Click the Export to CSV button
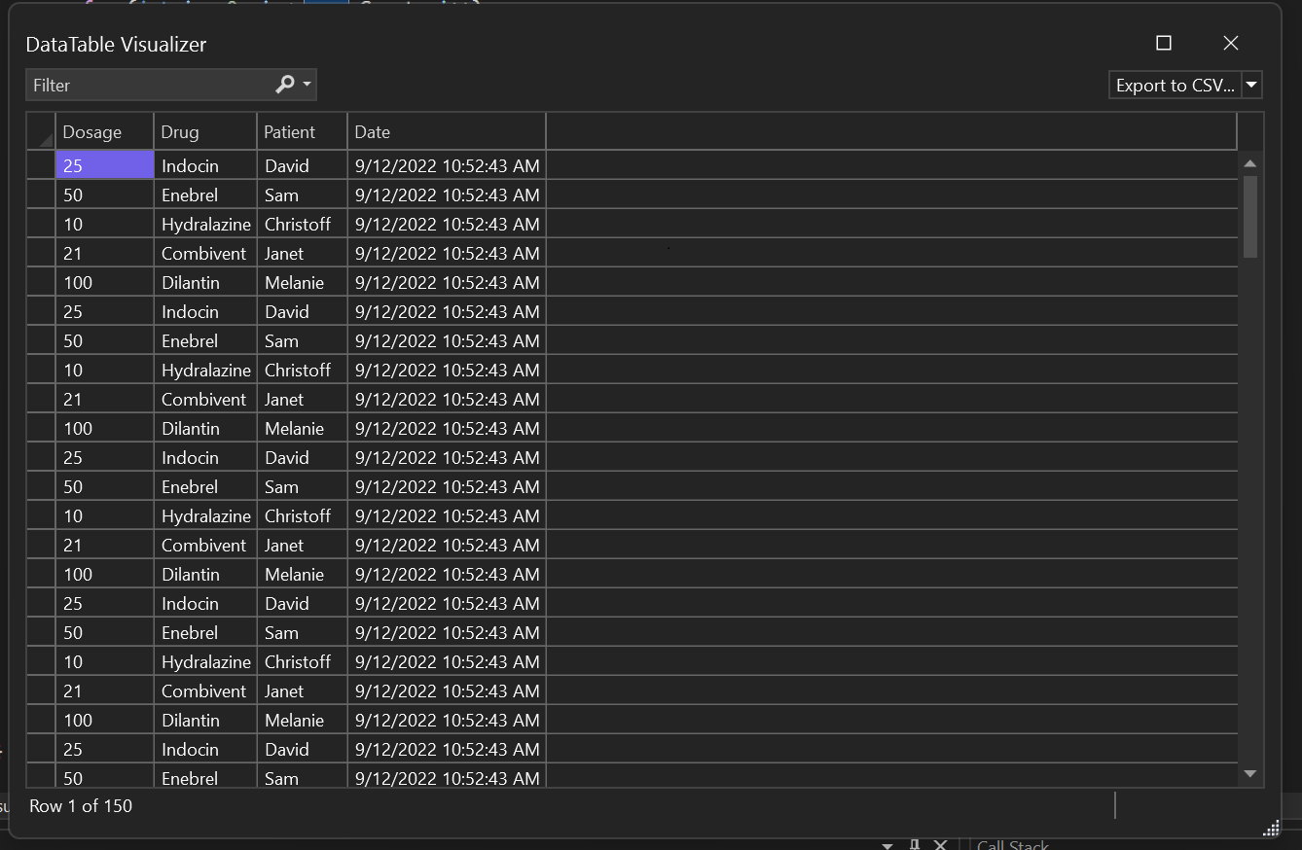Image resolution: width=1302 pixels, height=850 pixels. (x=1175, y=85)
